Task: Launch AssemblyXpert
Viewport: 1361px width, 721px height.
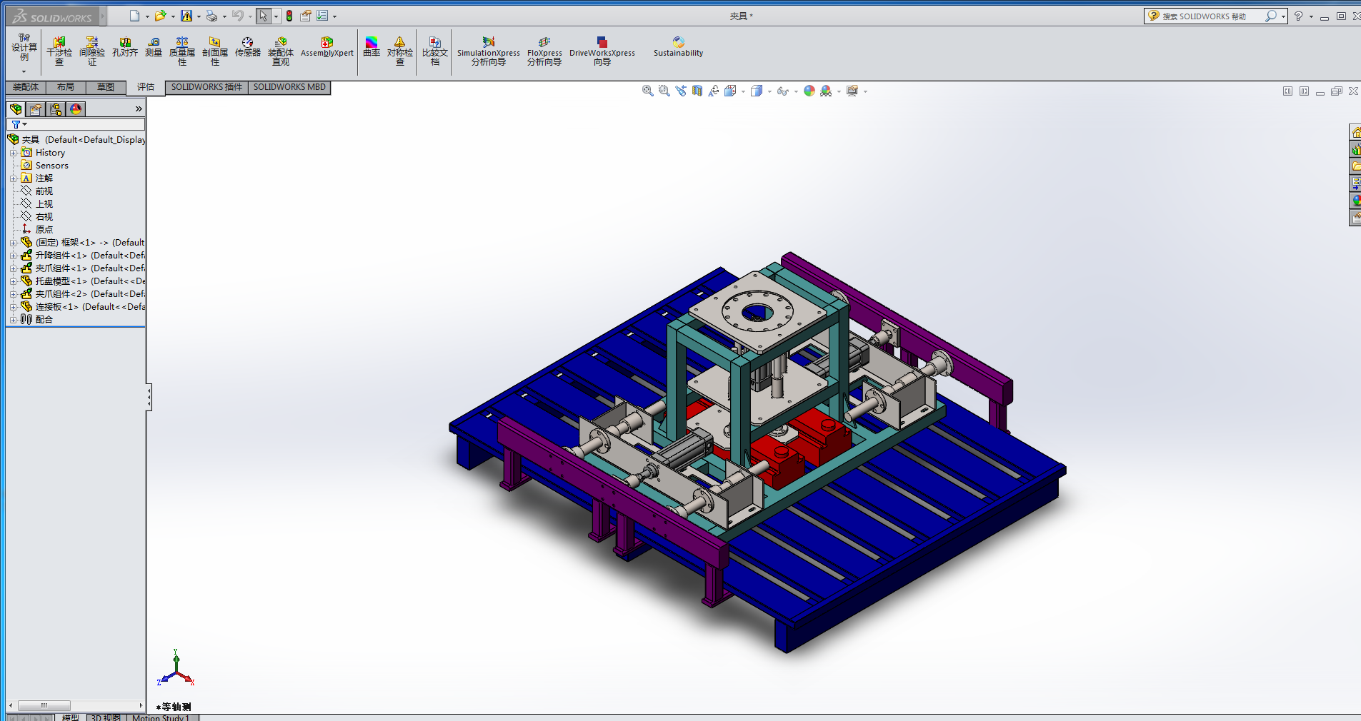Action: coord(327,47)
